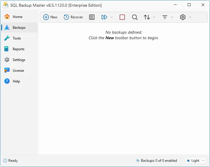
Task: Run all backups with fast-forward icon
Action: point(104,17)
